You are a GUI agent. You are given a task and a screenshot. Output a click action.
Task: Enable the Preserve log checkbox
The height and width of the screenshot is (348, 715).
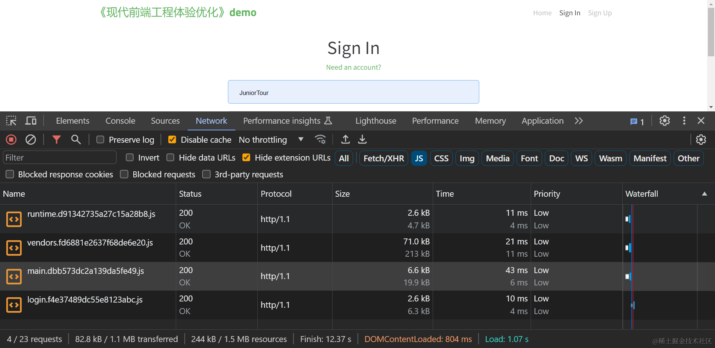(100, 140)
